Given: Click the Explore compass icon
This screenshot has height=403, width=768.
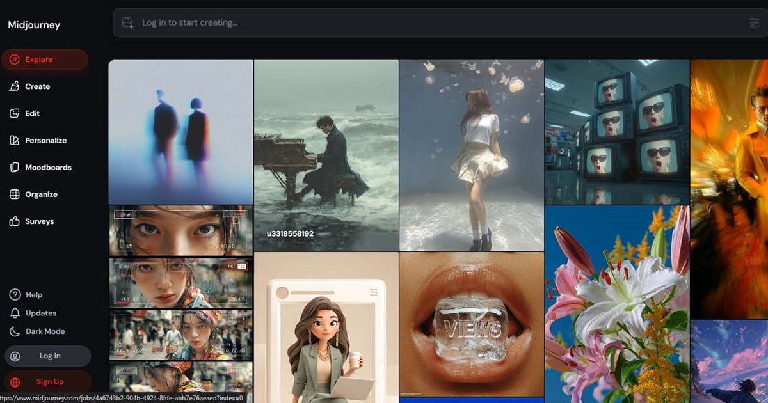Looking at the screenshot, I should (14, 59).
